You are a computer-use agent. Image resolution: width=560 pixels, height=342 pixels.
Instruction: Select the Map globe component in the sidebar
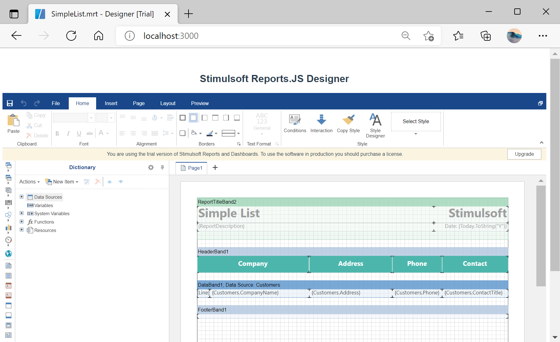point(8,254)
